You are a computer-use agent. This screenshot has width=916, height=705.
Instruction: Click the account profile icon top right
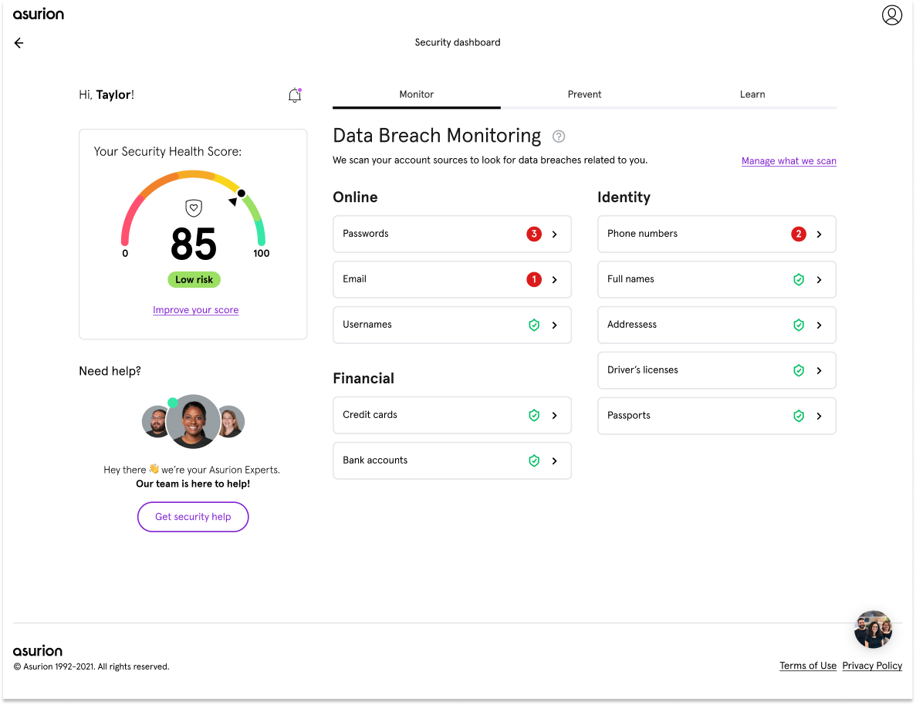(891, 15)
